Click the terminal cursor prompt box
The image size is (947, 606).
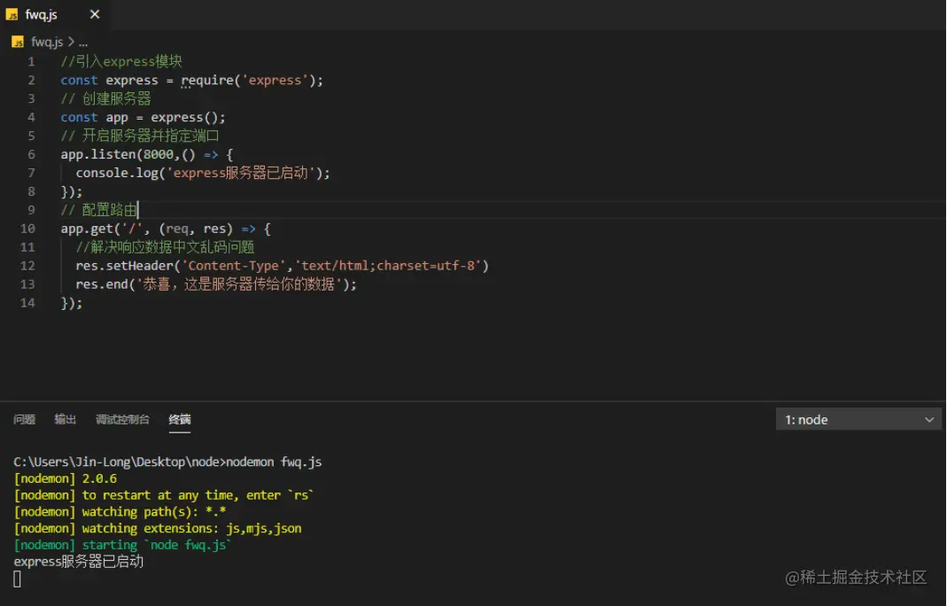(x=18, y=579)
